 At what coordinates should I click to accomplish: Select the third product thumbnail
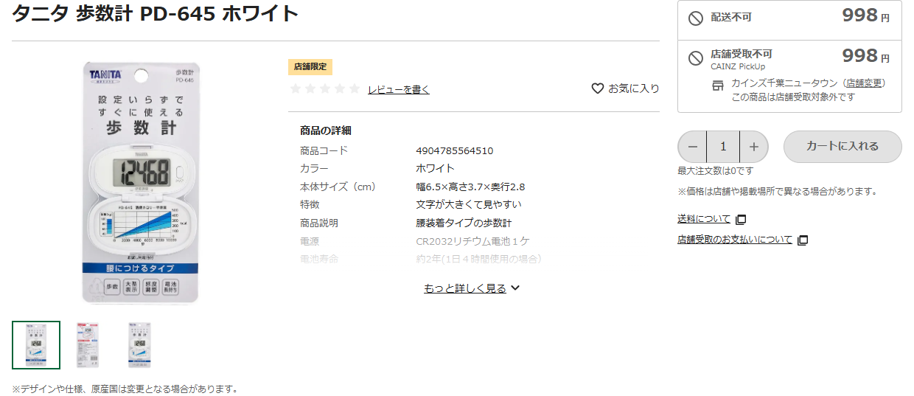click(x=139, y=345)
